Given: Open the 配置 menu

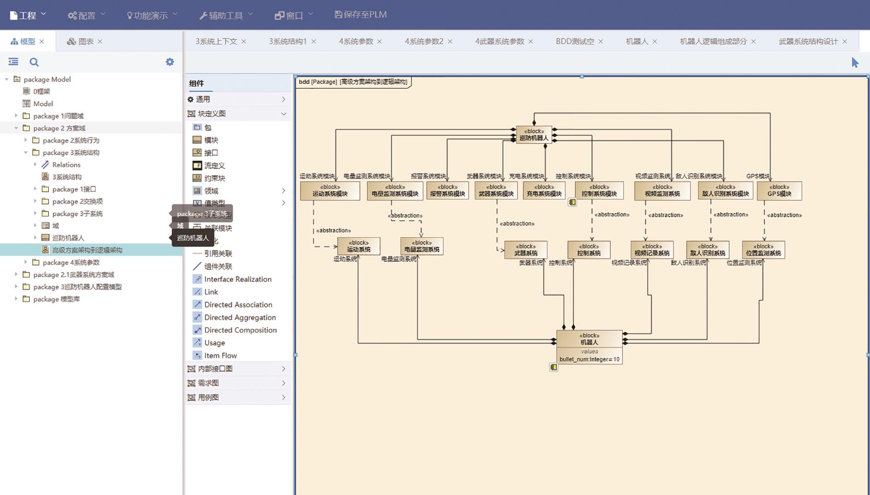Looking at the screenshot, I should [x=87, y=15].
